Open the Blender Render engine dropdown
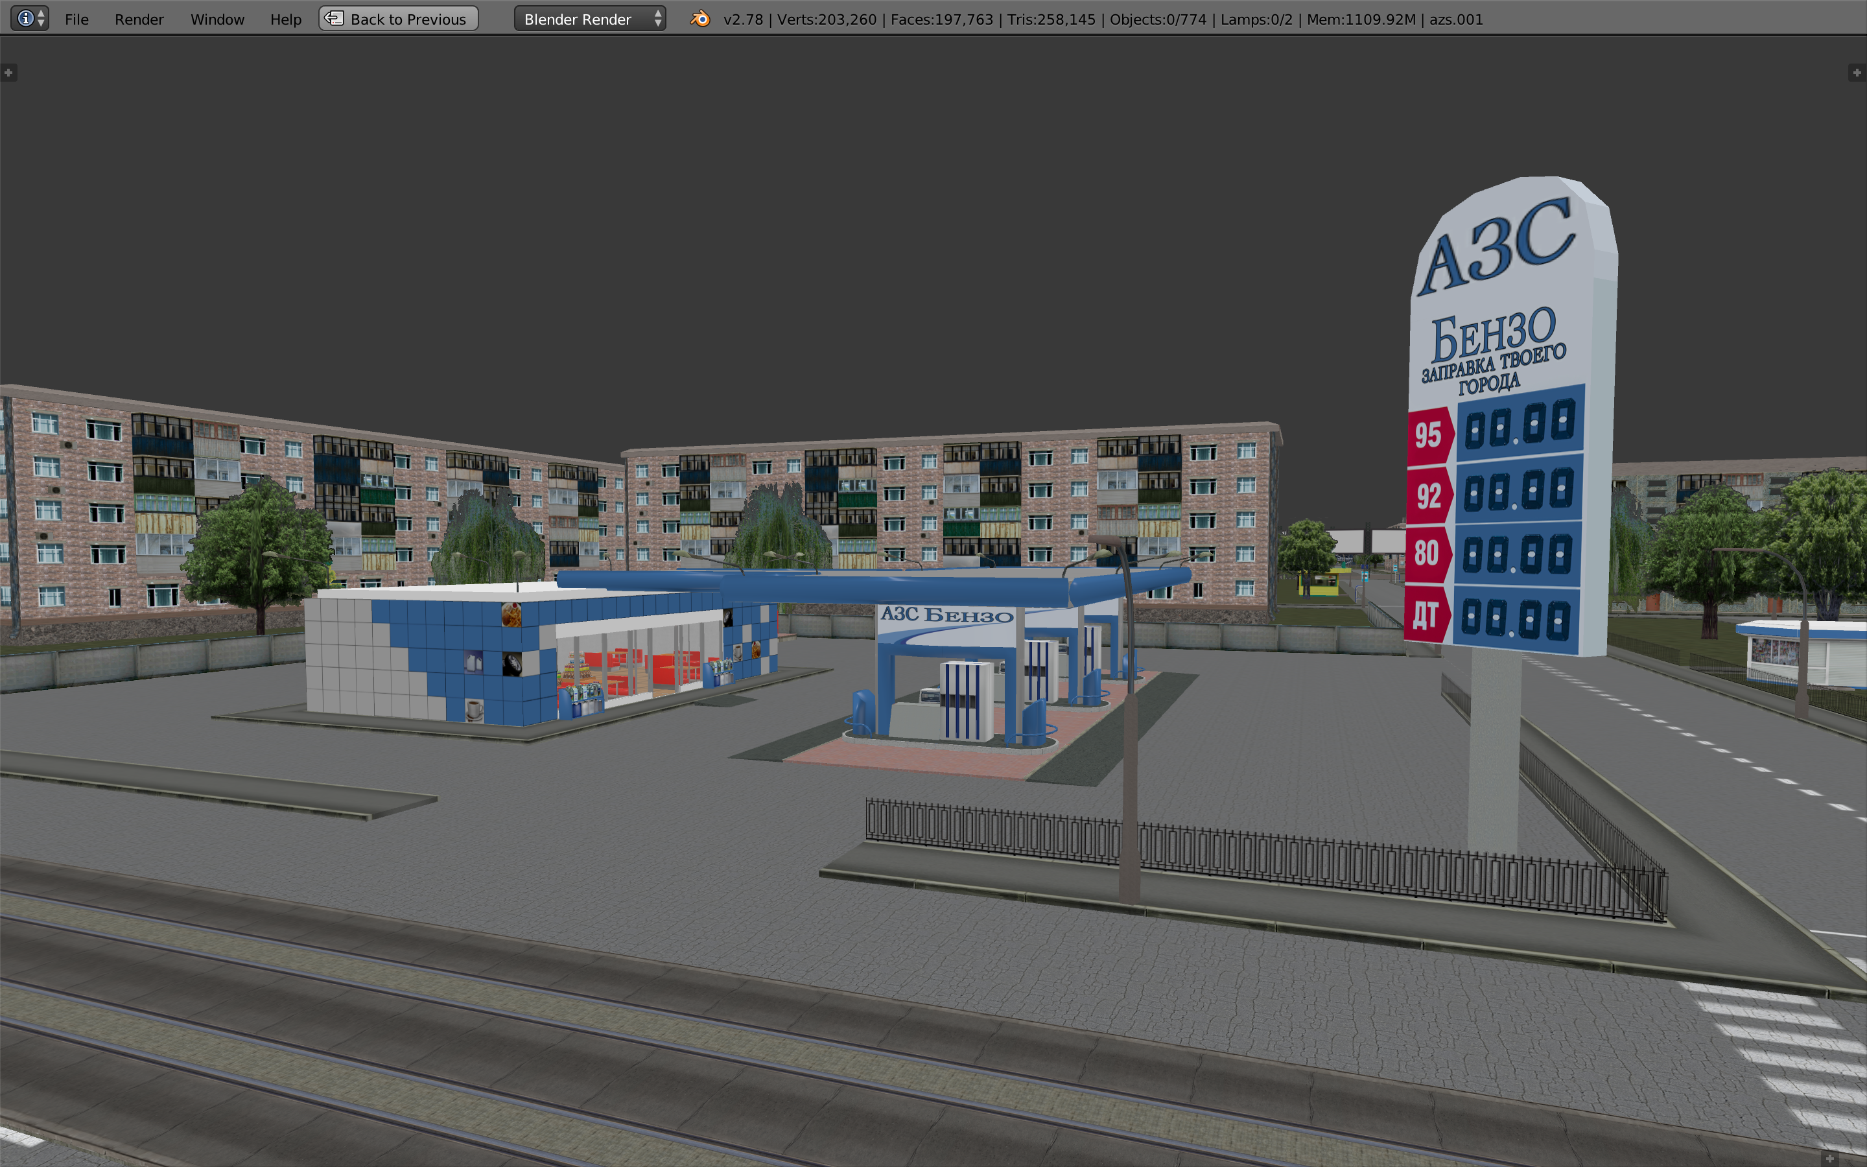 coord(589,19)
